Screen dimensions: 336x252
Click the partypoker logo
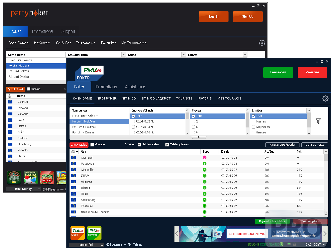click(x=30, y=13)
